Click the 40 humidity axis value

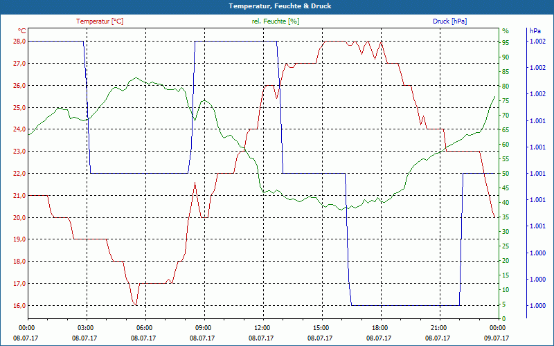[x=506, y=203]
